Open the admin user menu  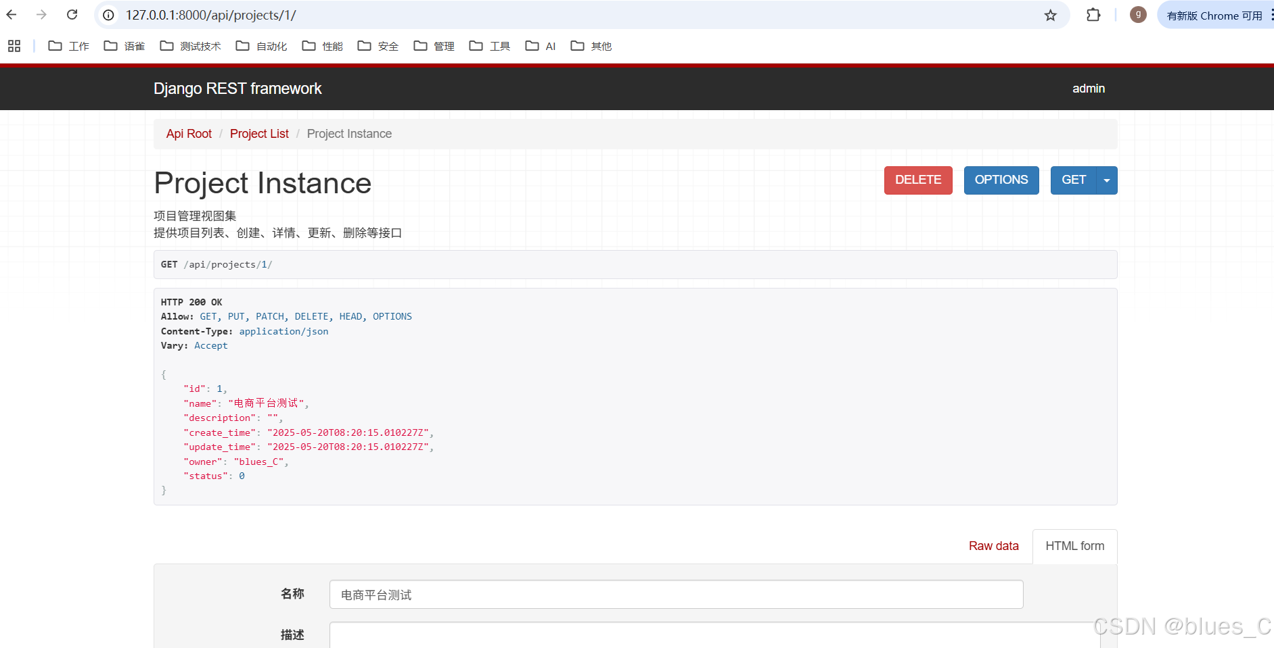(1088, 89)
